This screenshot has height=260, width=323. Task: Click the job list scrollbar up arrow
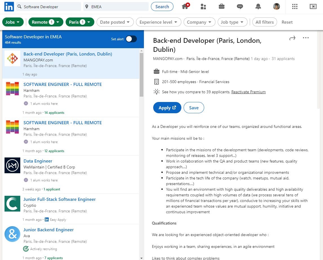[x=141, y=51]
